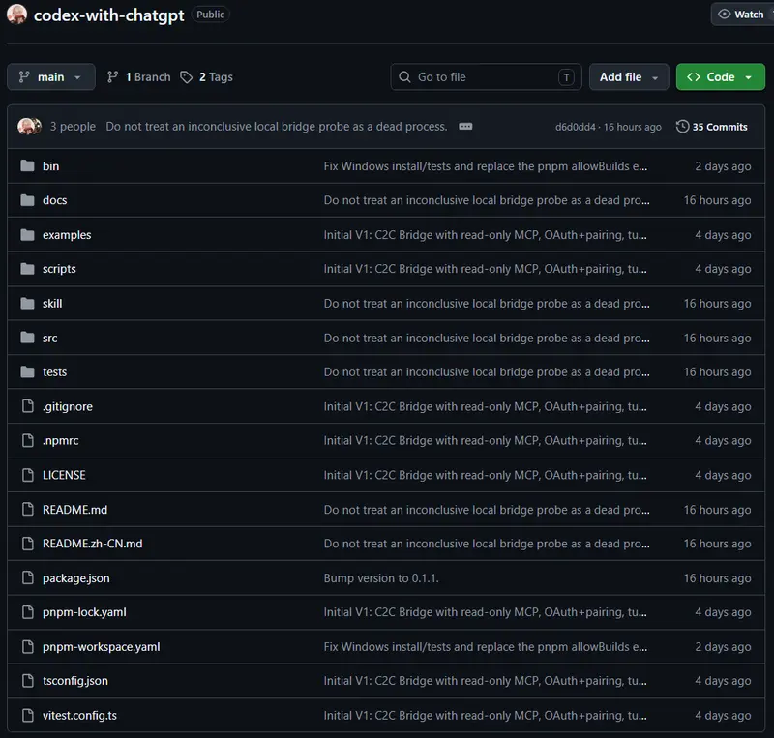This screenshot has width=774, height=738.
Task: Open commit message on the examples row
Action: pyautogui.click(x=486, y=235)
